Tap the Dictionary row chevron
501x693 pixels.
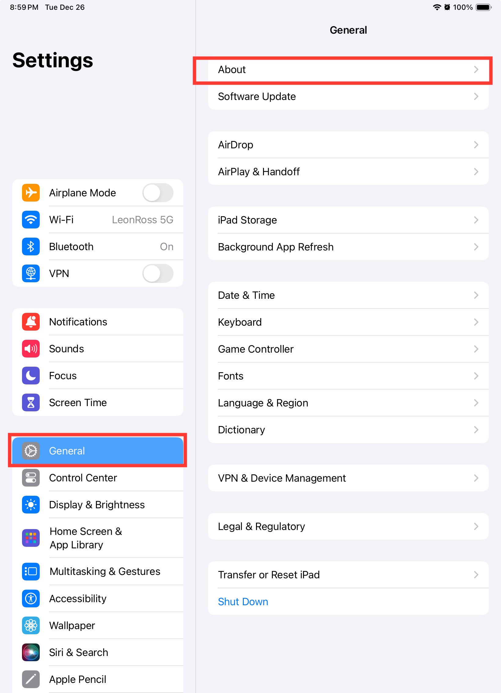[476, 430]
